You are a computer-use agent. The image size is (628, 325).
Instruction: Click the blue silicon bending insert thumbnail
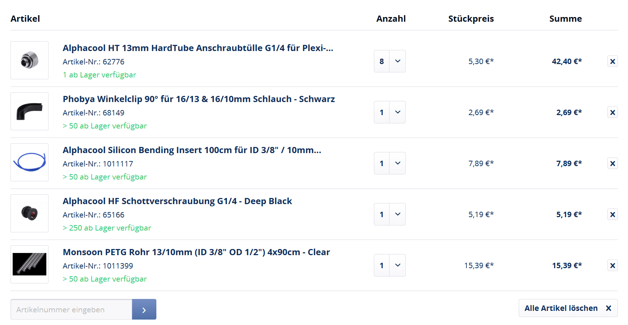pyautogui.click(x=29, y=162)
